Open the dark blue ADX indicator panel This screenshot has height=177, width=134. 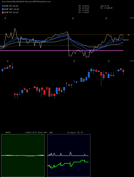pyautogui.click(x=69, y=156)
